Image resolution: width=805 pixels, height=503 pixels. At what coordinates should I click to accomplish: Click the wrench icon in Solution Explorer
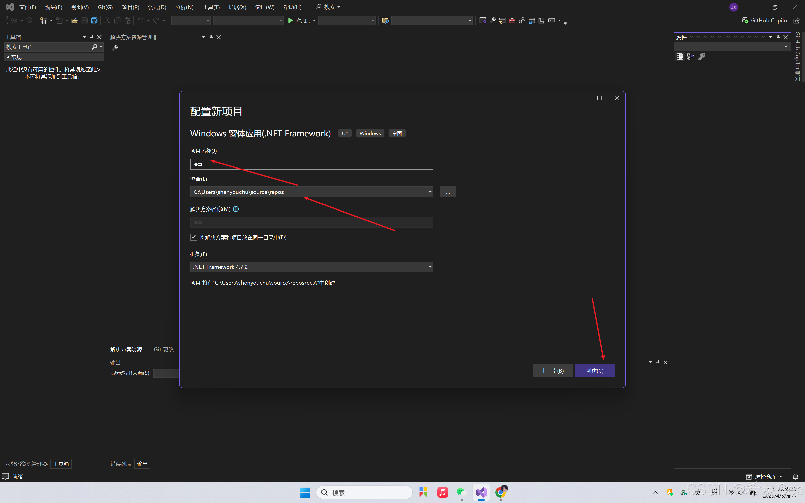tap(115, 48)
